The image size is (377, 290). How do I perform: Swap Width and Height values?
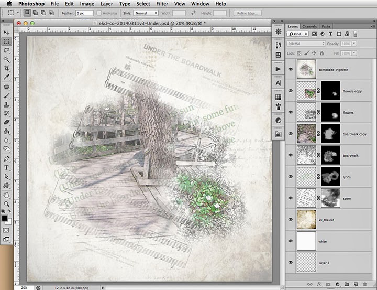193,13
